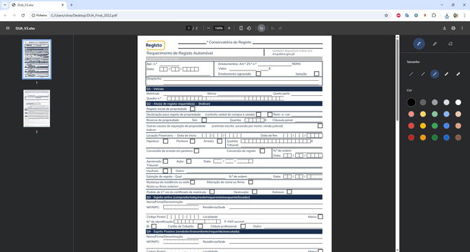The height and width of the screenshot is (252, 470).
Task: Check Alteração de nome ou firma box
Action: pyautogui.click(x=250, y=182)
